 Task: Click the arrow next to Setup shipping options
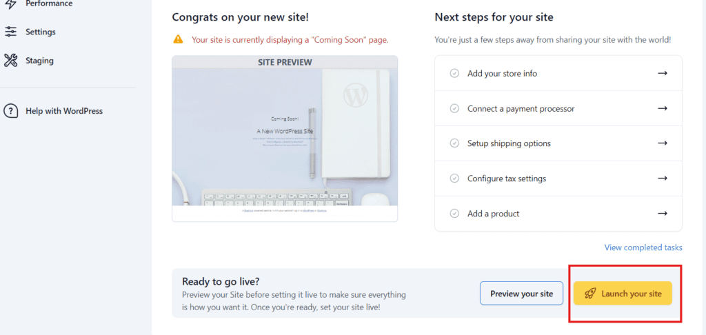pos(663,143)
